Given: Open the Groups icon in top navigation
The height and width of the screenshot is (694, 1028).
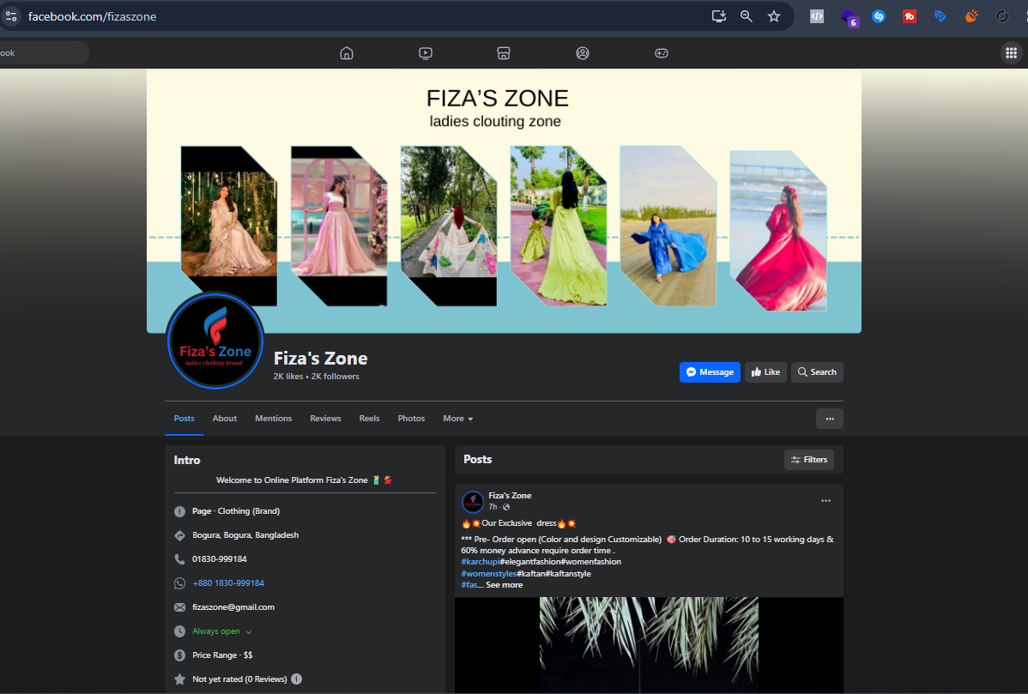Looking at the screenshot, I should click(x=583, y=53).
